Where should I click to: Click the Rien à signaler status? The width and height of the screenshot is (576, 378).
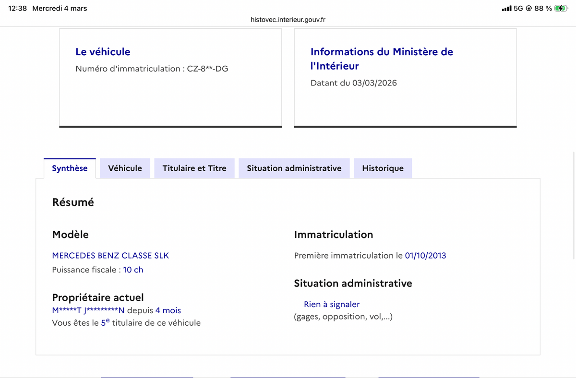(332, 304)
